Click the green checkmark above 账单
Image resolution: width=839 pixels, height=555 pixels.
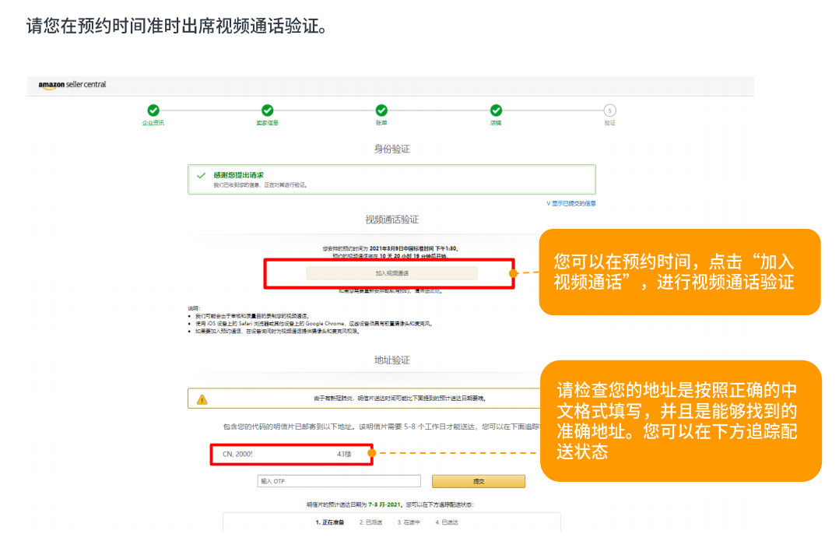(381, 111)
